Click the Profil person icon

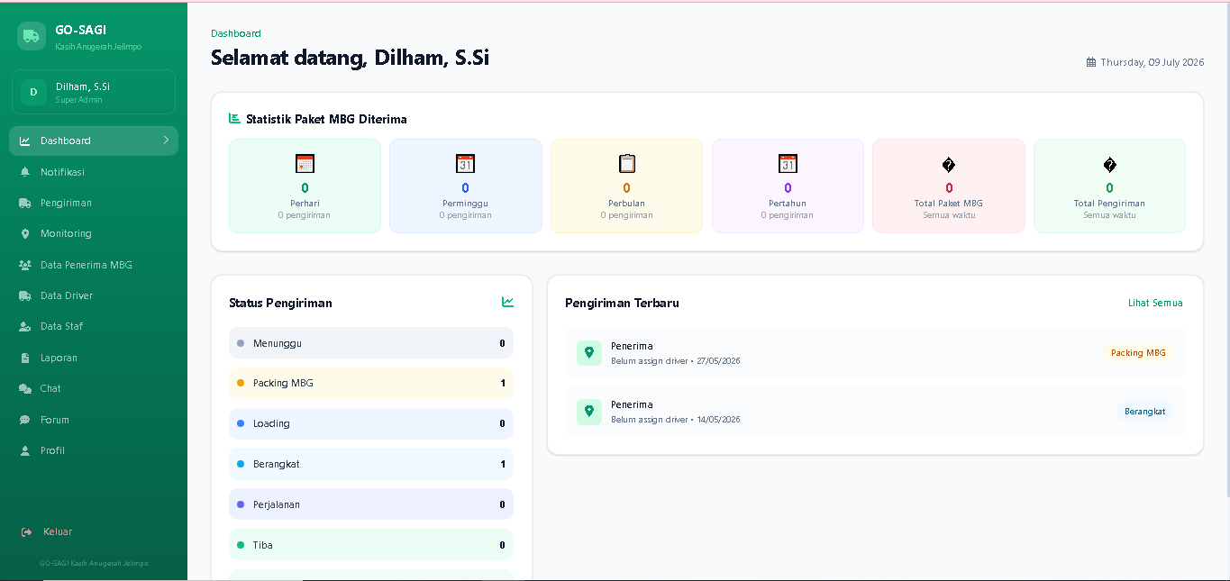(25, 450)
